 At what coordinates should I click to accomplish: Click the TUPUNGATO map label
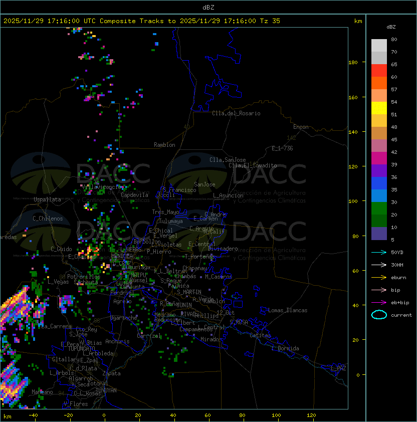click(82, 348)
